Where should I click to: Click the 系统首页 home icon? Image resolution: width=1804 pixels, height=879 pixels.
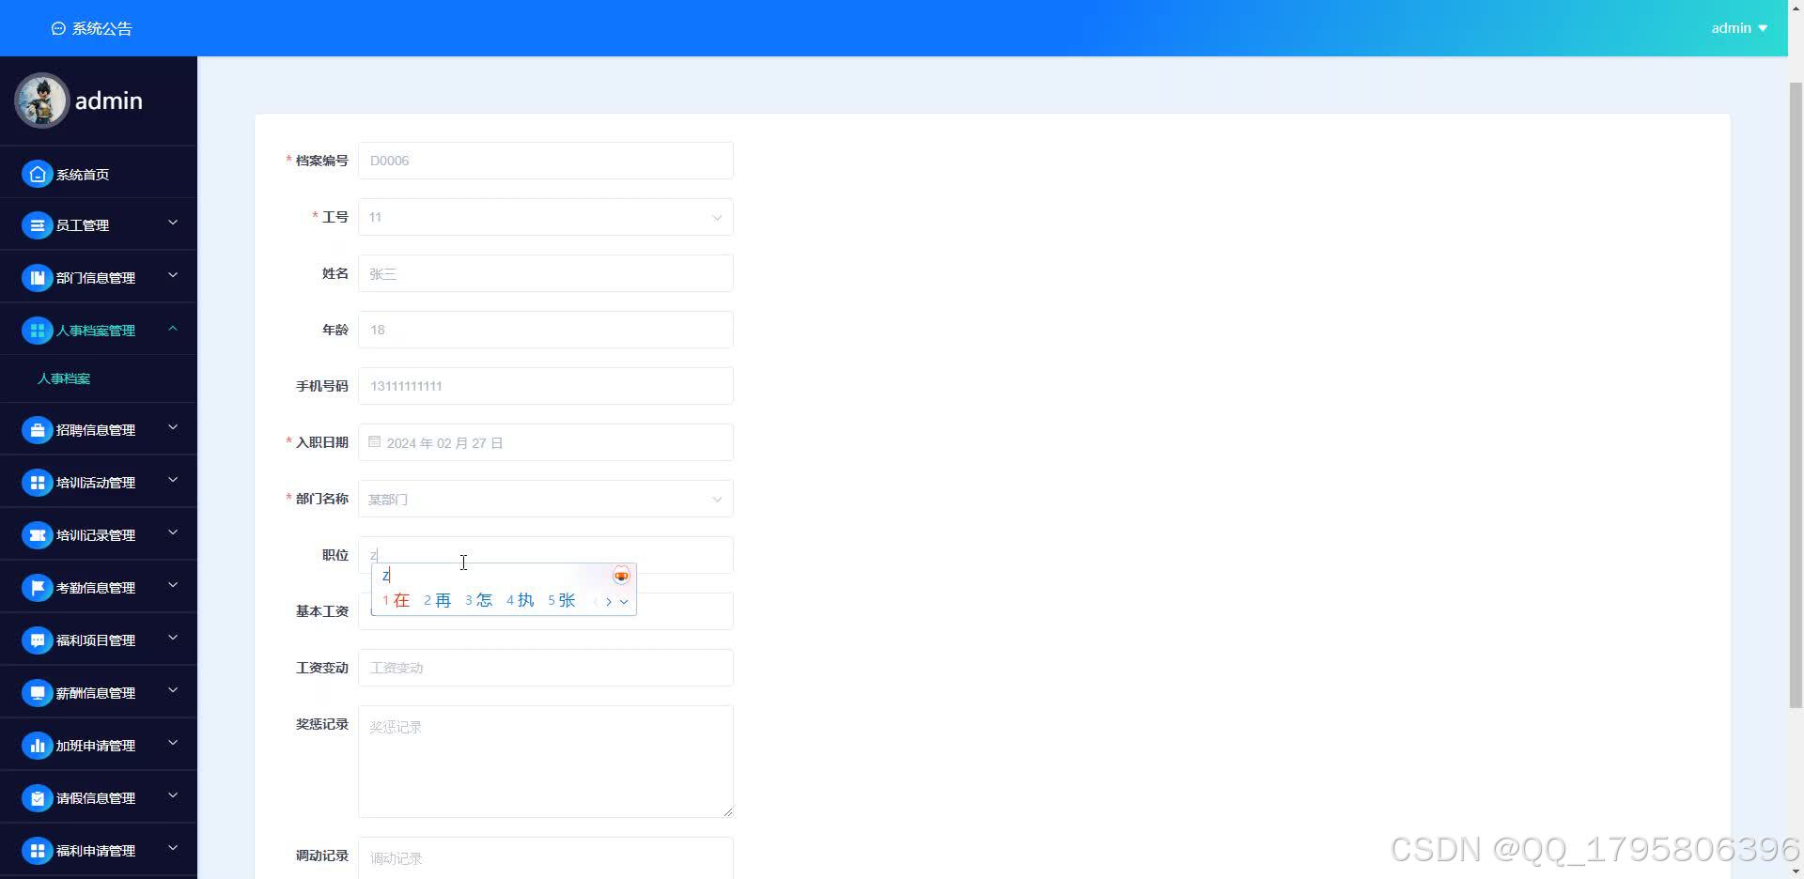(x=37, y=174)
